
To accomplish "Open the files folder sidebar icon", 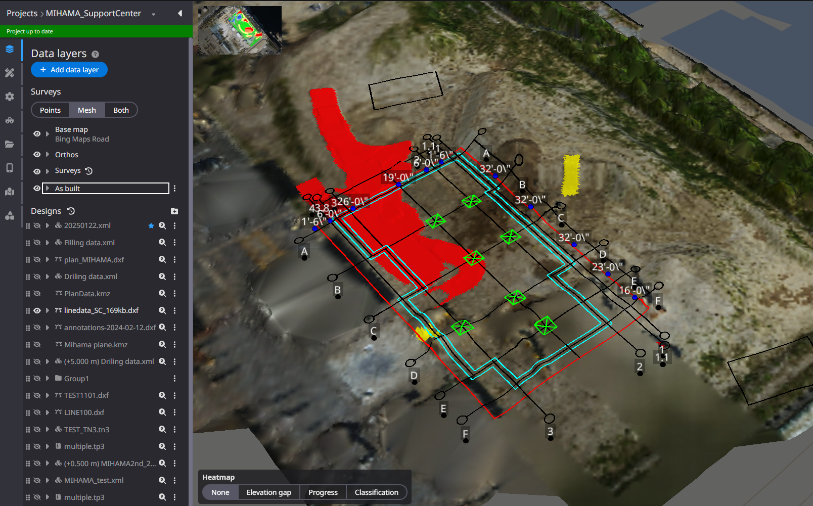I will coord(10,144).
